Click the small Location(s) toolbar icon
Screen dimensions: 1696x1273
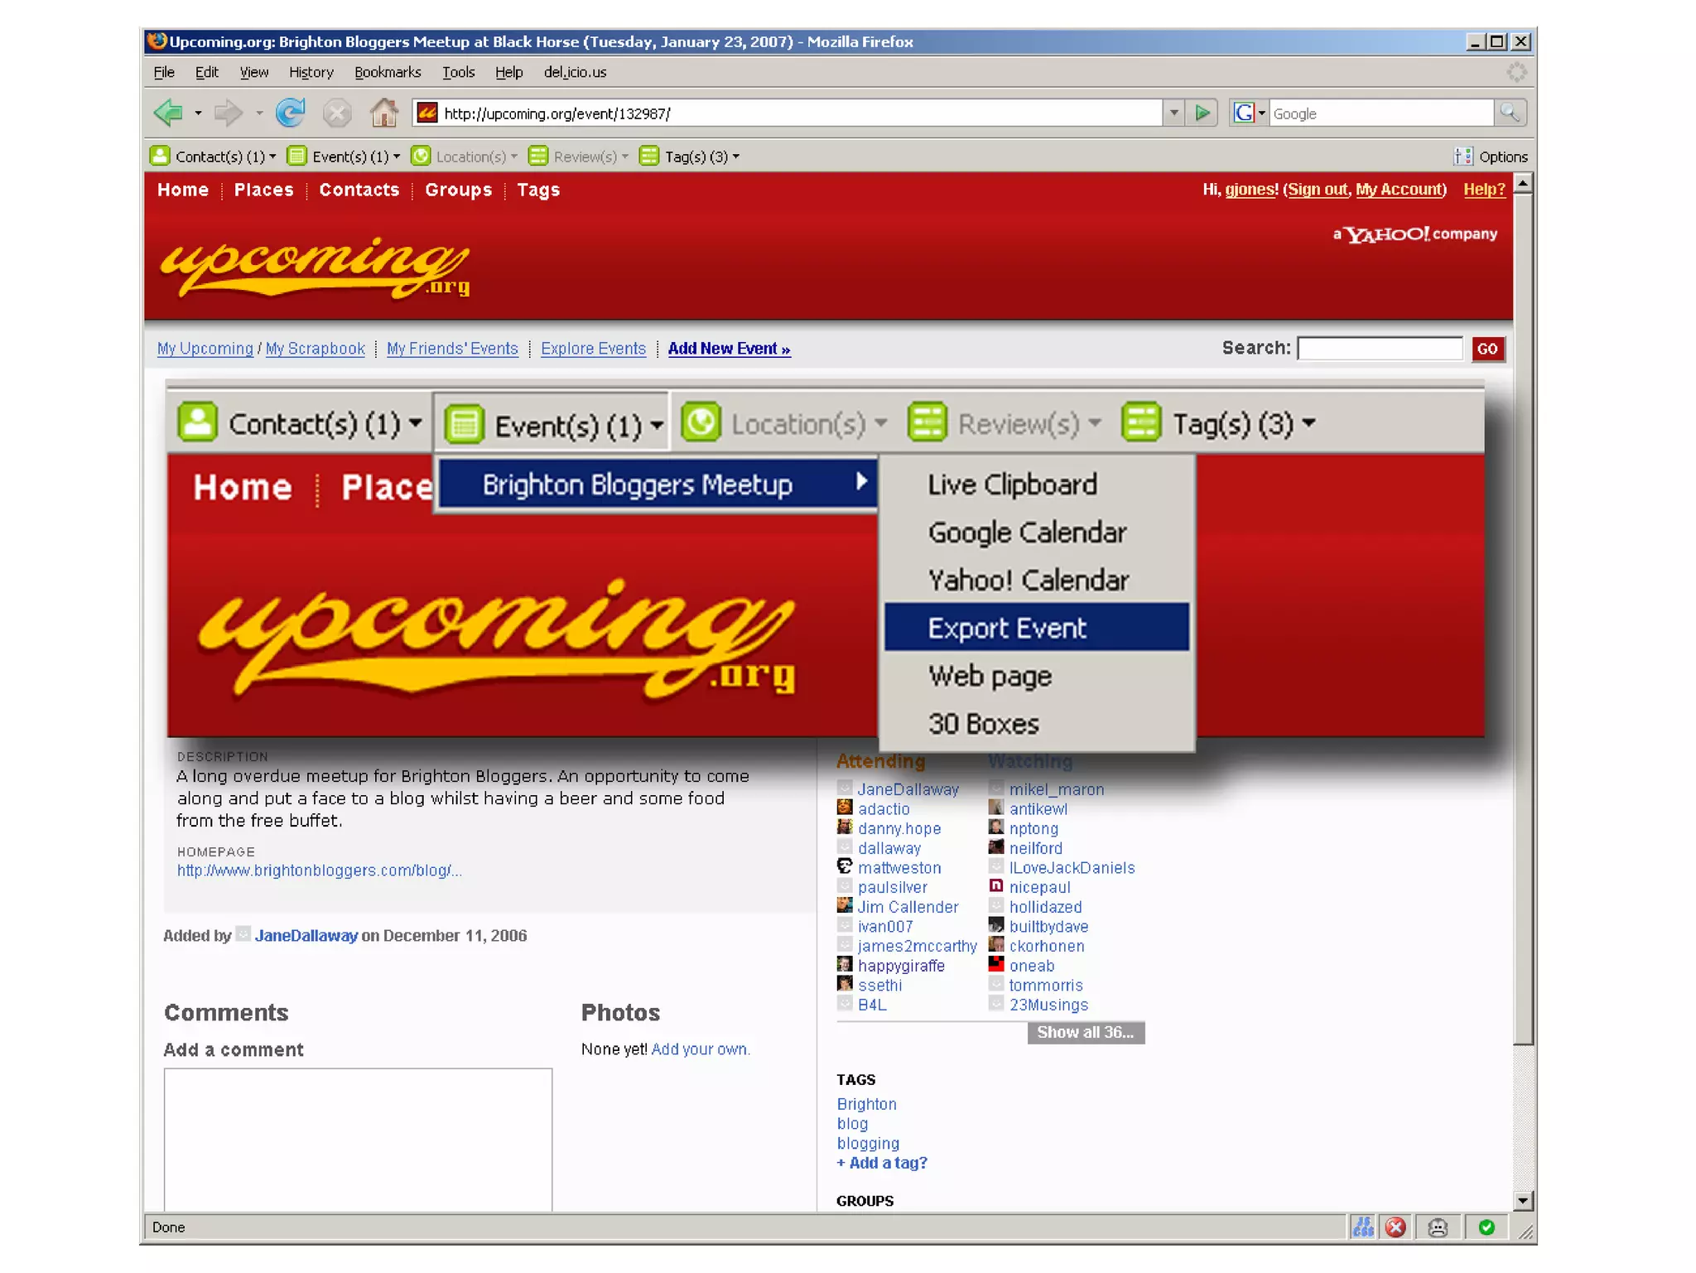point(421,156)
